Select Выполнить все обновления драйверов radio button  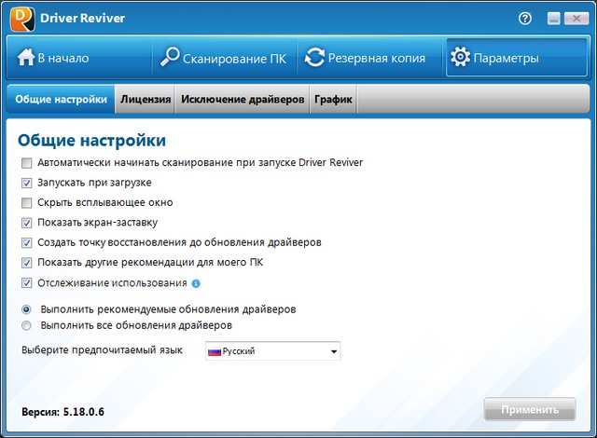click(x=26, y=326)
